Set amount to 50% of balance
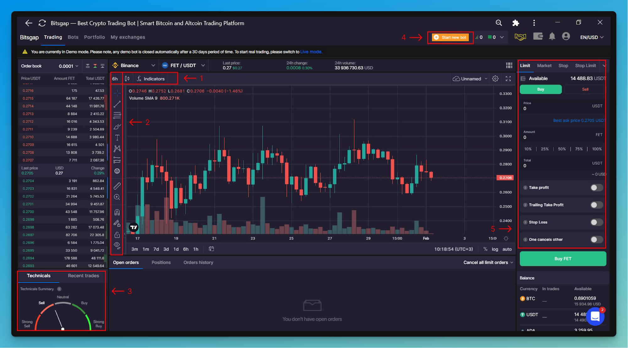 [x=562, y=149]
